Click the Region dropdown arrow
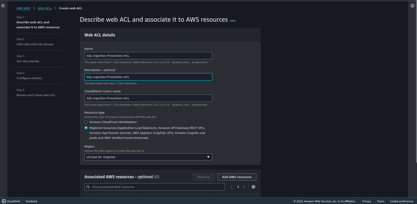 pyautogui.click(x=208, y=157)
